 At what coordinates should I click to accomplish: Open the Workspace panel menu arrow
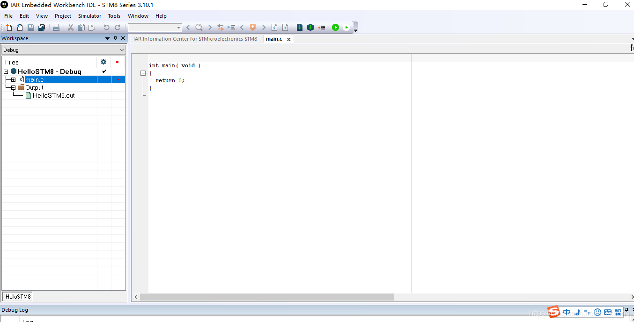pyautogui.click(x=108, y=38)
